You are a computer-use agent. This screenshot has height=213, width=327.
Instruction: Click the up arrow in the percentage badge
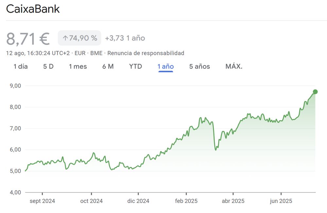pos(65,38)
